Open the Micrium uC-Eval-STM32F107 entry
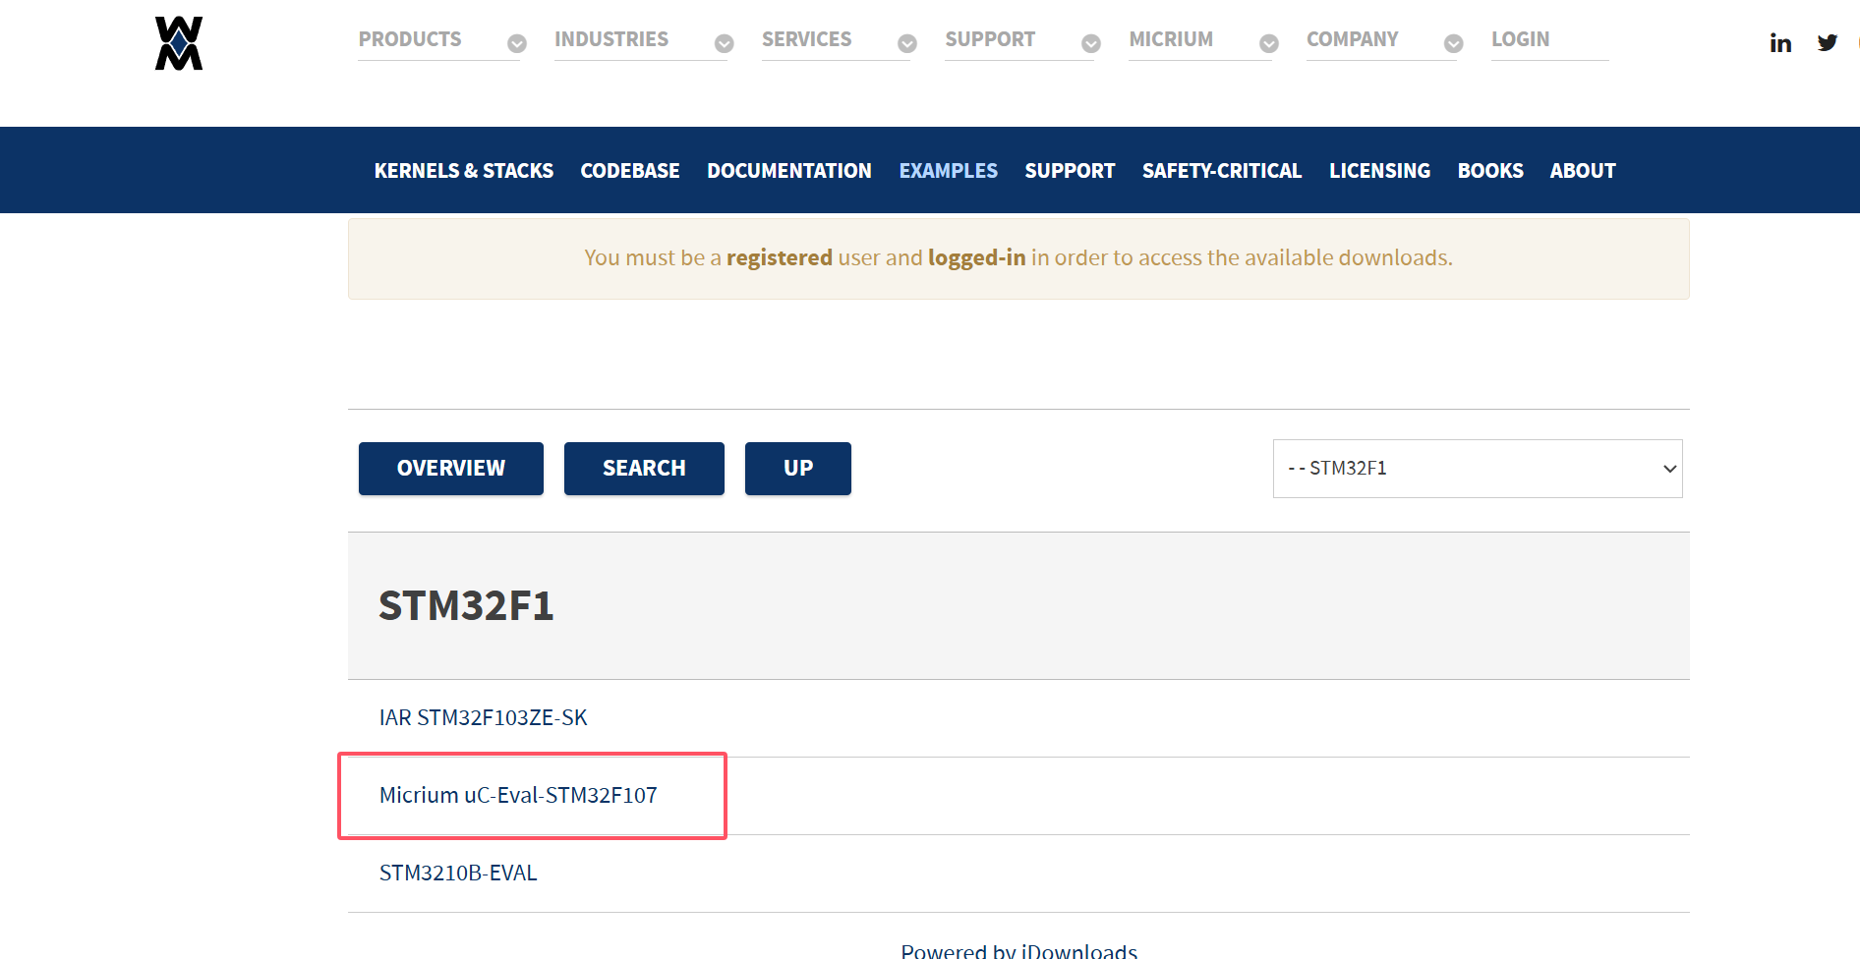This screenshot has width=1860, height=959. click(518, 796)
